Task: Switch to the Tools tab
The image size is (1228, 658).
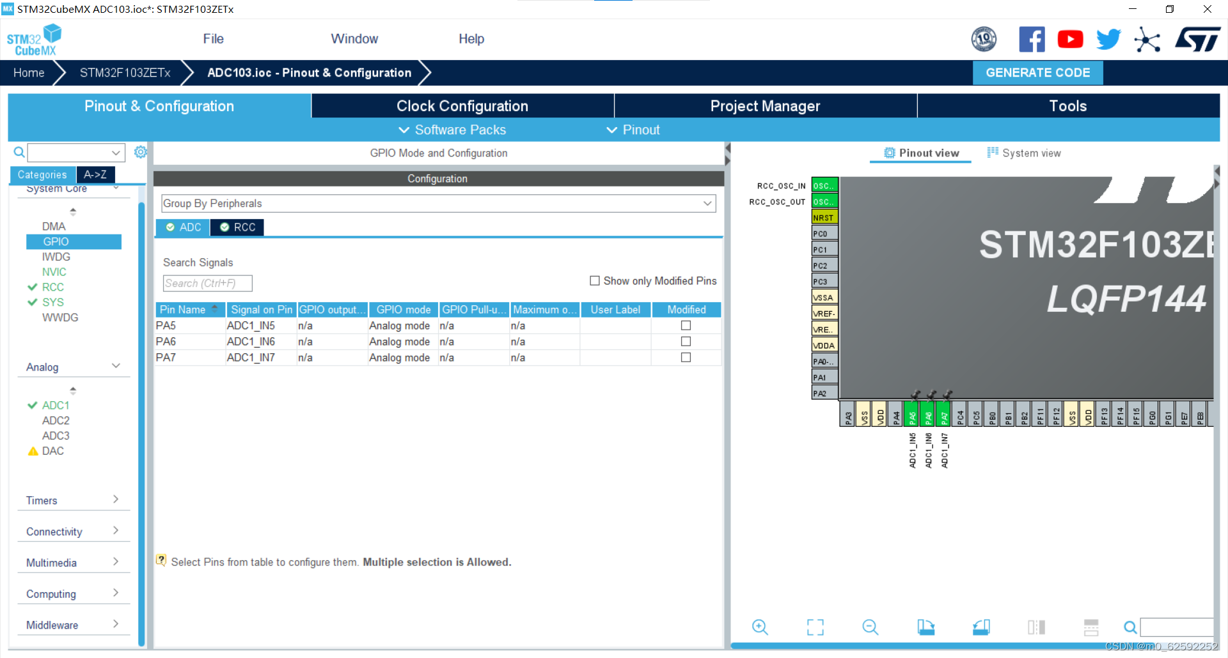Action: coord(1068,106)
